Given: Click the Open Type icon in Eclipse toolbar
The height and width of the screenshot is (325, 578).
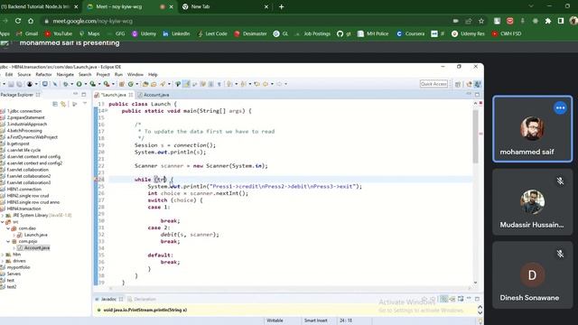Looking at the screenshot, I should (x=144, y=84).
